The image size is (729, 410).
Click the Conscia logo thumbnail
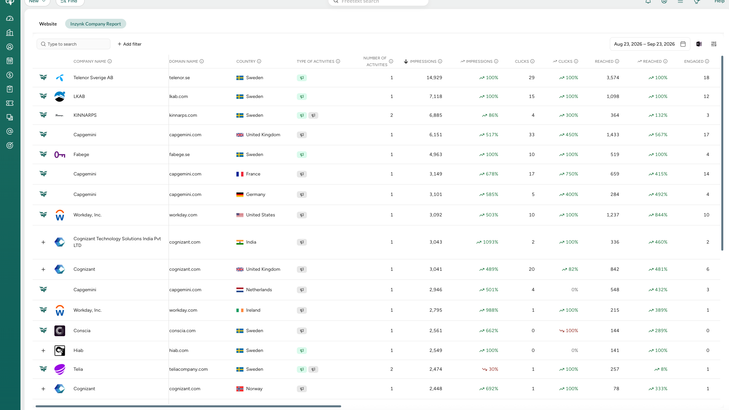(60, 331)
